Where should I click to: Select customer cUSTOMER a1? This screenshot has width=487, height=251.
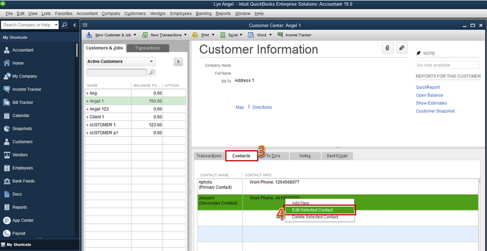[136, 133]
